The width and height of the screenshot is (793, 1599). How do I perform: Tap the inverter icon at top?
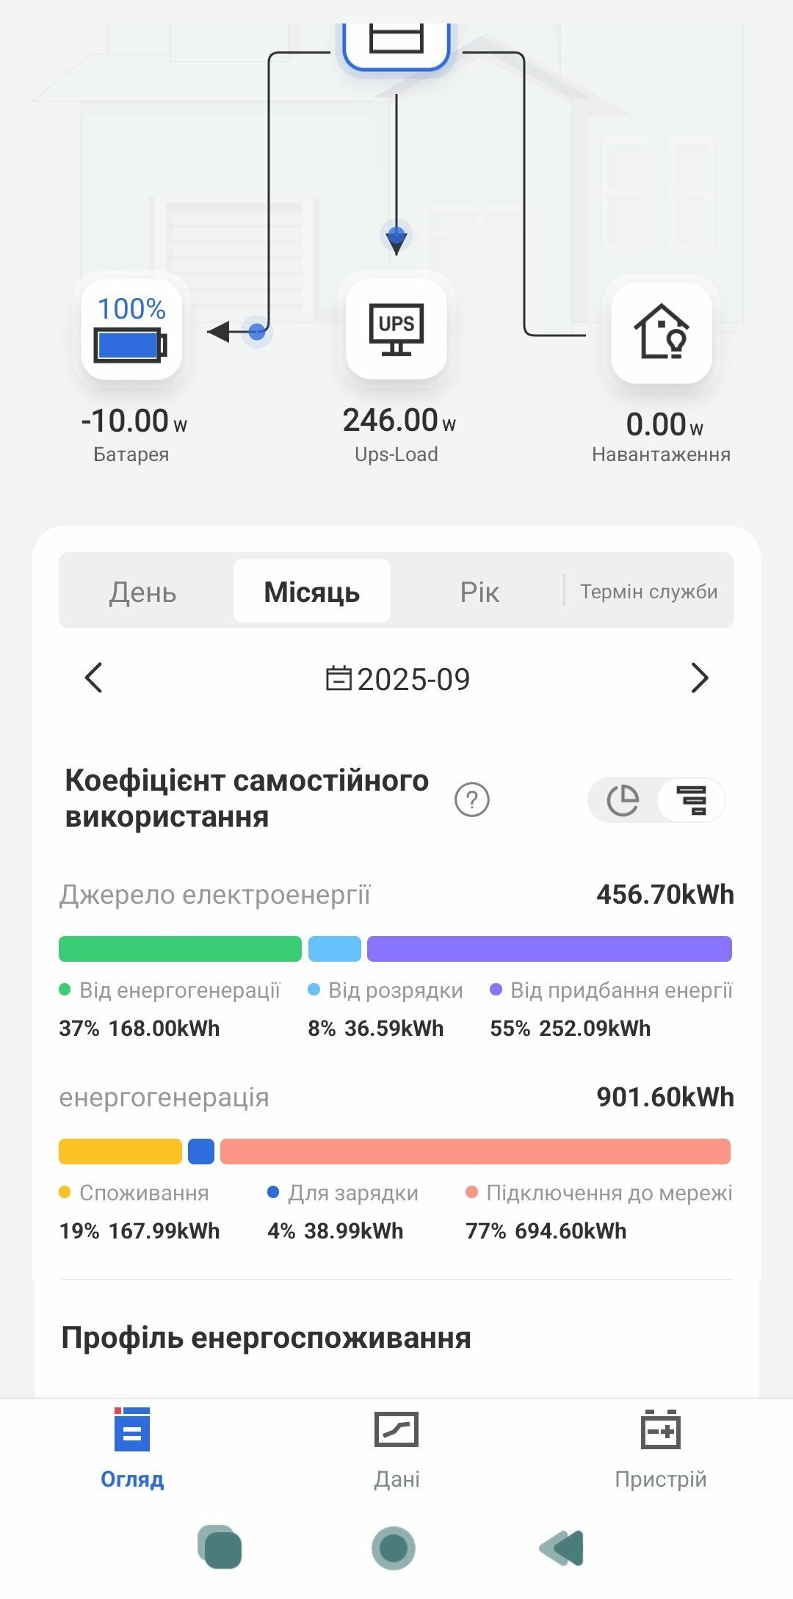tap(396, 43)
